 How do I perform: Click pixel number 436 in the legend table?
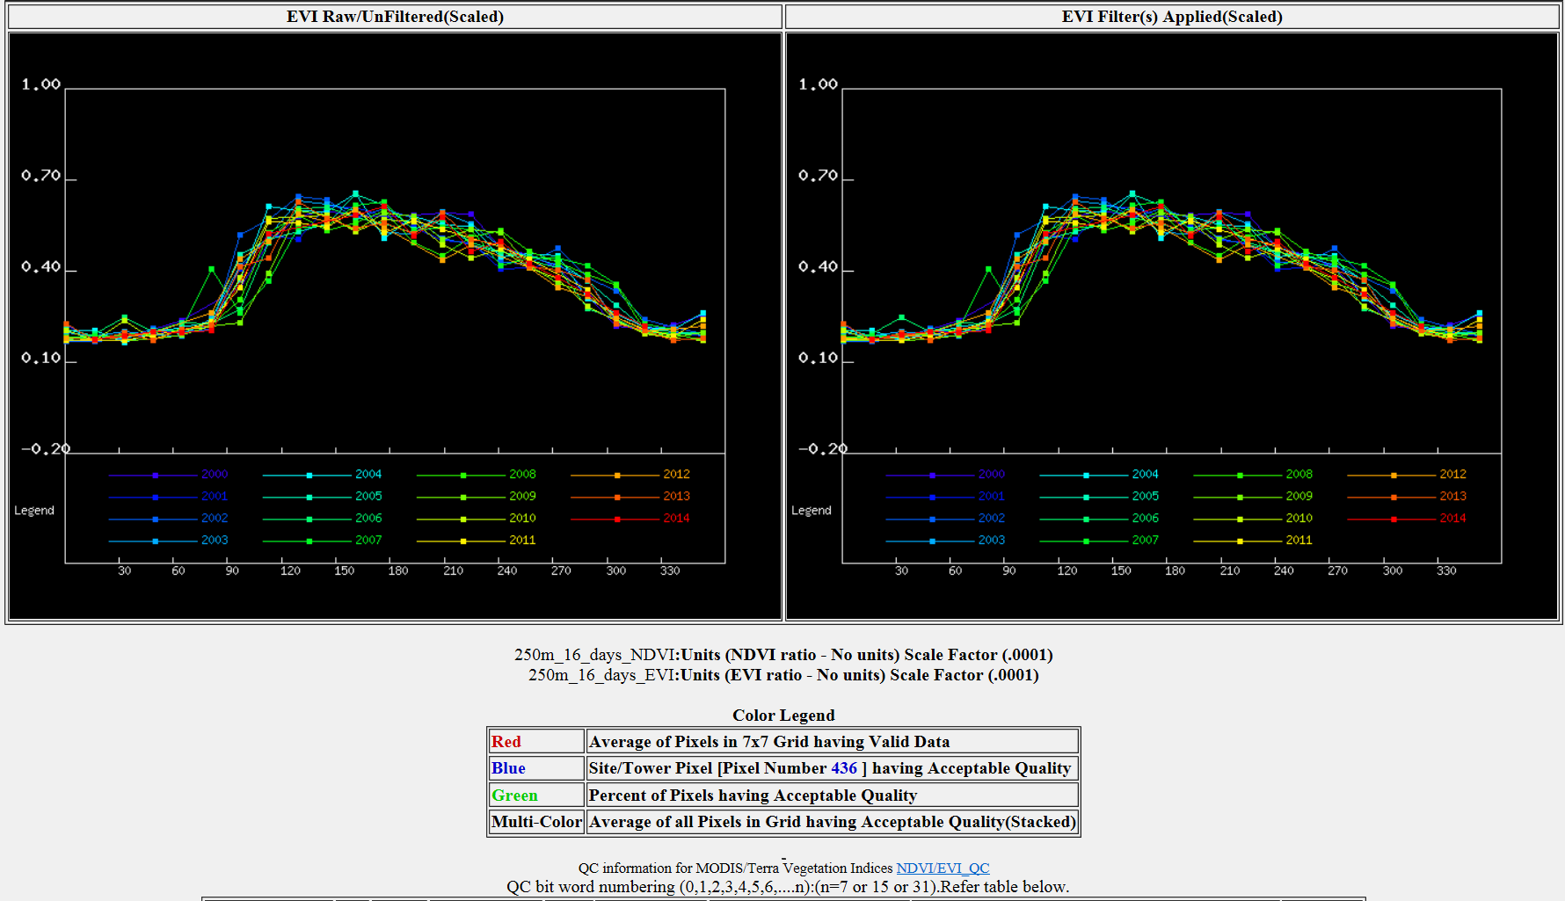[843, 768]
